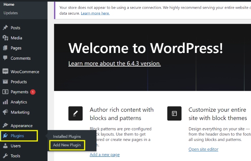Click the Payments dollar icon

[5, 92]
